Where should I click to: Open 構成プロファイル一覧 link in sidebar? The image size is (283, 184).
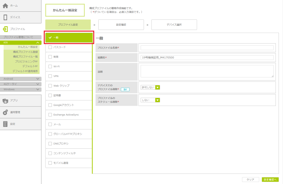coord(25,57)
